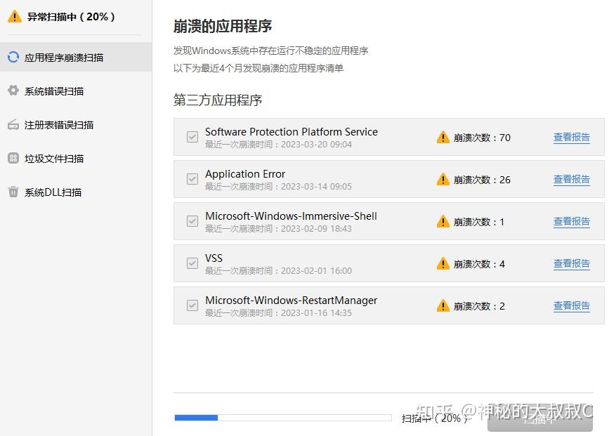Image resolution: width=609 pixels, height=436 pixels.
Task: Click the registry icon for 注册表错误扫描
Action: pos(13,125)
